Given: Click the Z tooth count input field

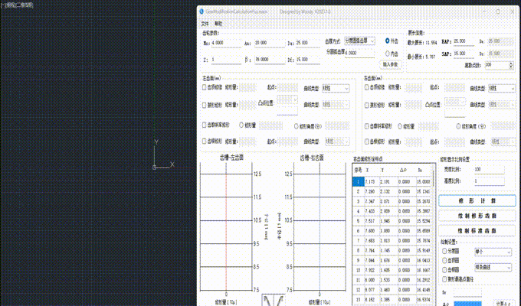Looking at the screenshot, I should (226, 60).
